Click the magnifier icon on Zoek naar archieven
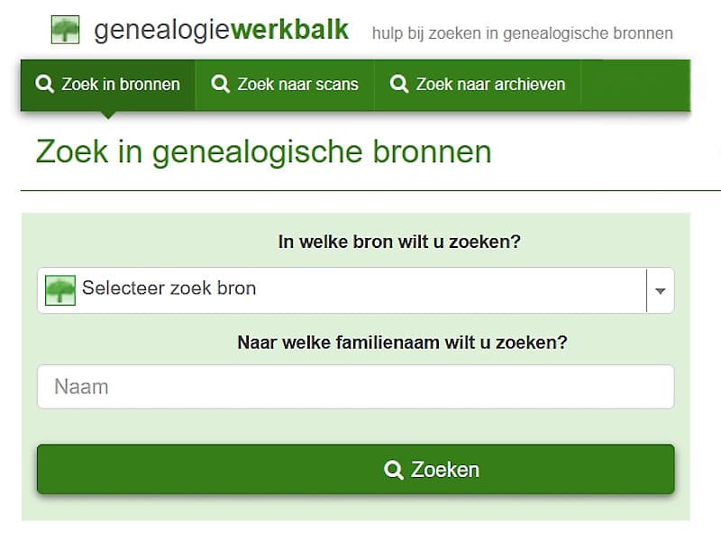721x541 pixels. pyautogui.click(x=398, y=84)
